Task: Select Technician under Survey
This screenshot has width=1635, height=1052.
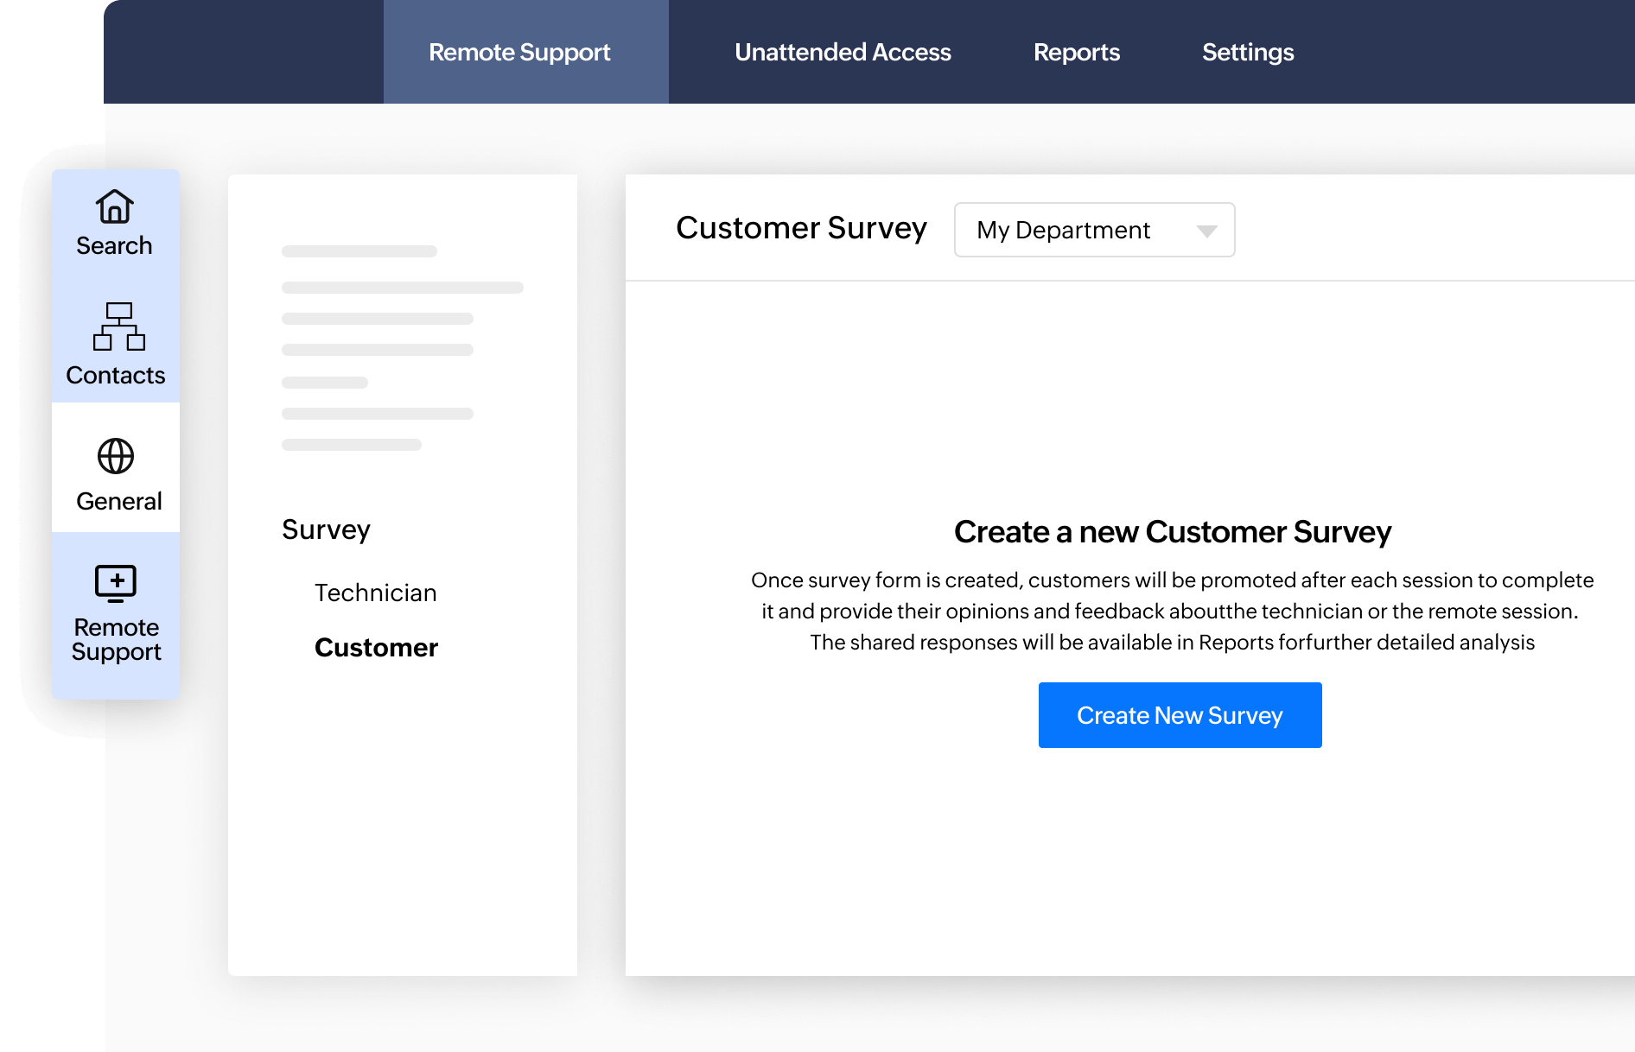Action: click(x=375, y=593)
